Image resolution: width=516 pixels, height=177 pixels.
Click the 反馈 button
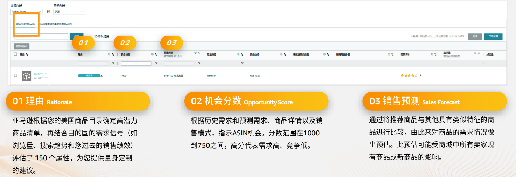coord(475,36)
